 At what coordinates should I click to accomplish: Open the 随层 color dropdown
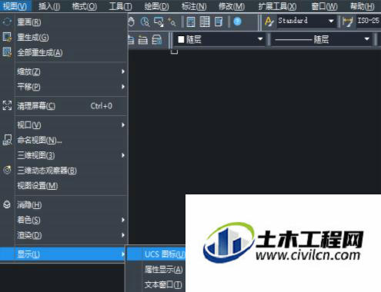click(x=220, y=39)
